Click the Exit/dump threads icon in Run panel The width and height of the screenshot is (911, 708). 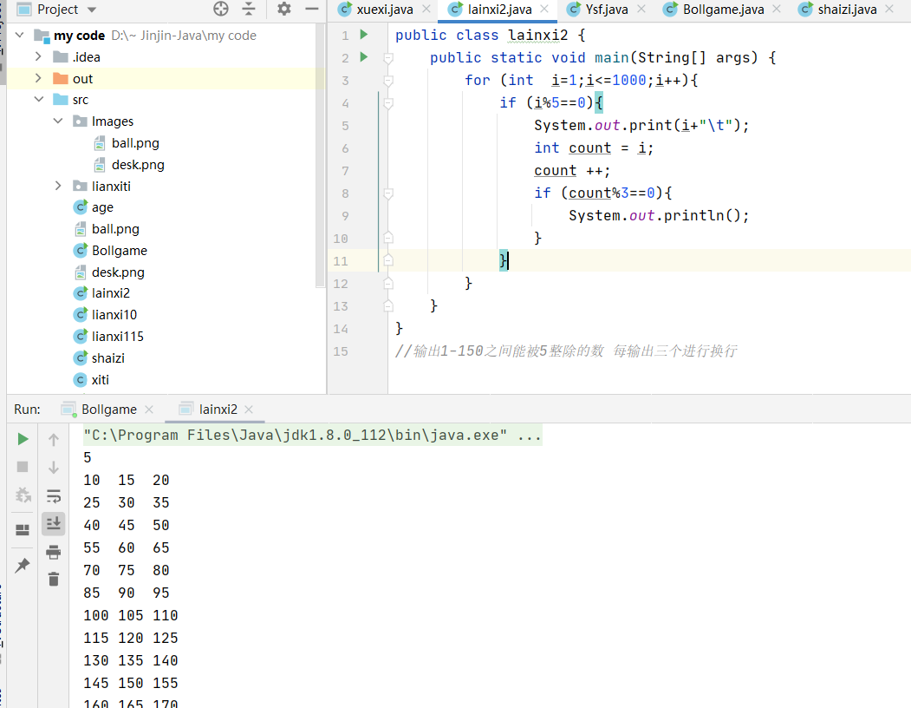pos(23,495)
